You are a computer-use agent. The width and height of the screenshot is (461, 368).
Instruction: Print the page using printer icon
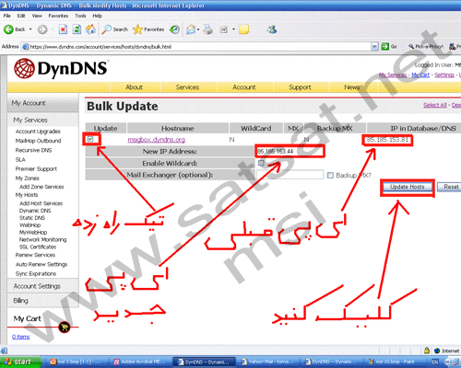tap(208, 29)
